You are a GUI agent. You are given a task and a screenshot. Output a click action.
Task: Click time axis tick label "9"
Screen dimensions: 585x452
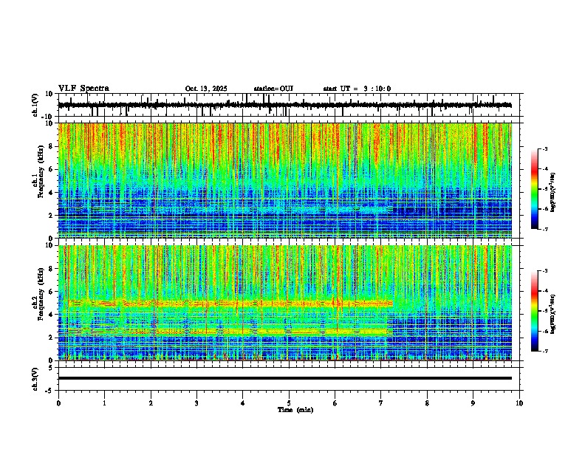coord(473,403)
